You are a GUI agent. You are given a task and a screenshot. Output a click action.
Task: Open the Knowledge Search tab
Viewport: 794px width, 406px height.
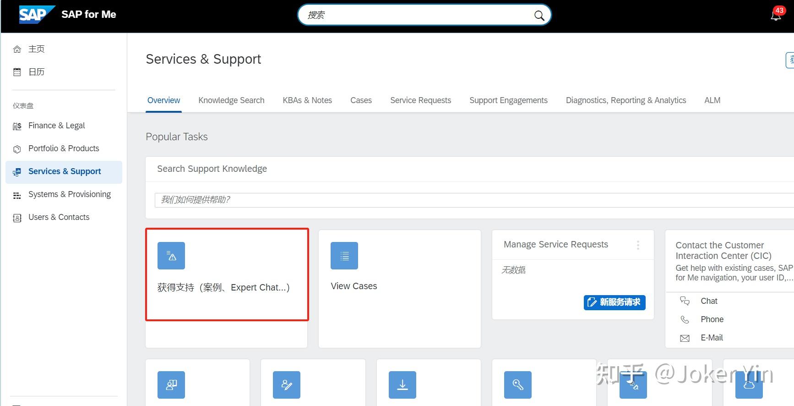(231, 100)
